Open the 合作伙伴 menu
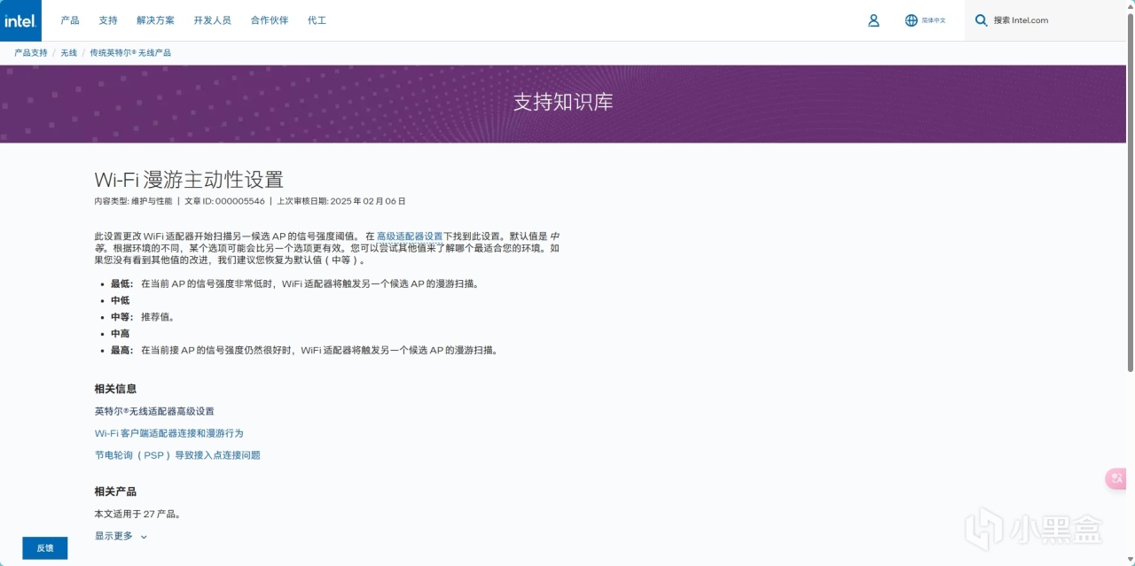The width and height of the screenshot is (1135, 566). point(270,20)
